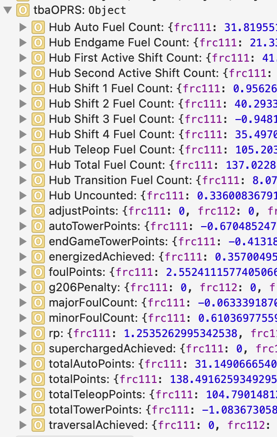Click the object icon next to totalPoints

coord(38,379)
